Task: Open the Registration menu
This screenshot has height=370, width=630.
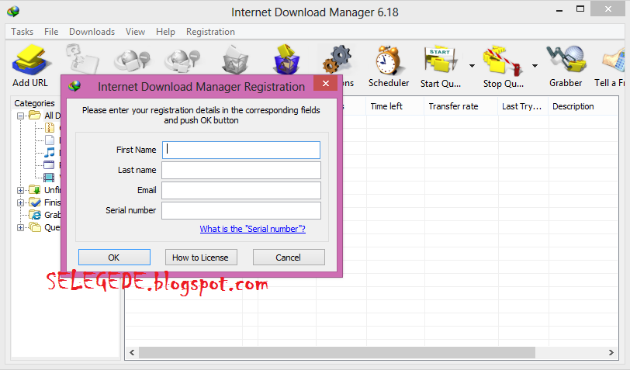Action: 210,32
